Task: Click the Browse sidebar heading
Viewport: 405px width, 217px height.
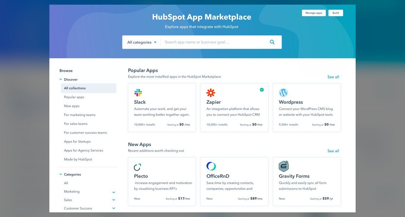Action: [x=66, y=71]
